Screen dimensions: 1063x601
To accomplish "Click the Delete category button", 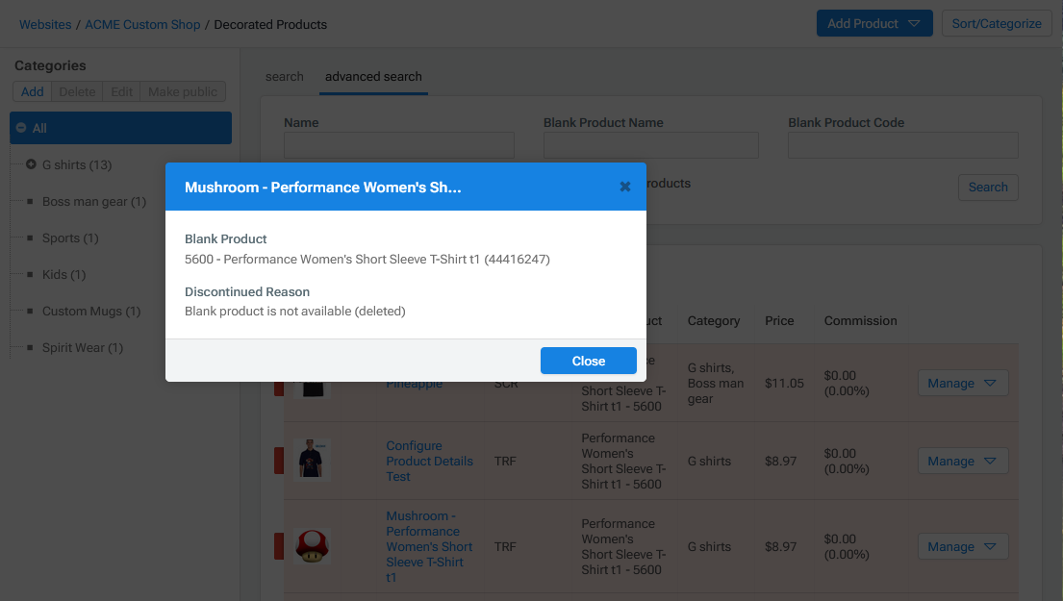I will coord(77,91).
